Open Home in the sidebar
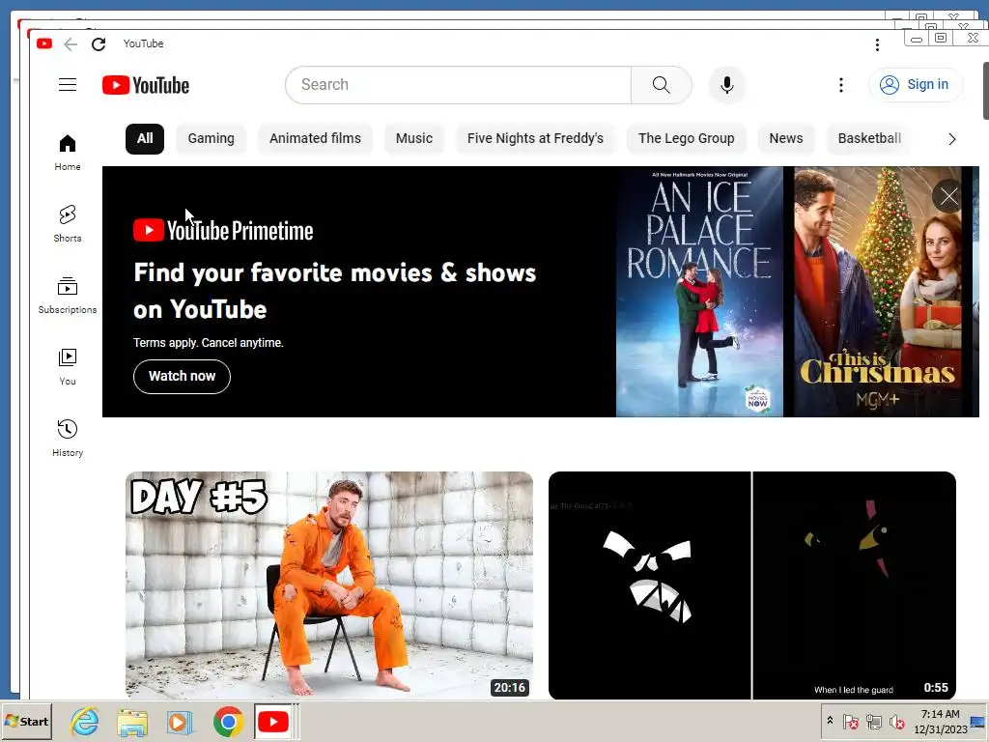The height and width of the screenshot is (742, 989). coord(68,153)
